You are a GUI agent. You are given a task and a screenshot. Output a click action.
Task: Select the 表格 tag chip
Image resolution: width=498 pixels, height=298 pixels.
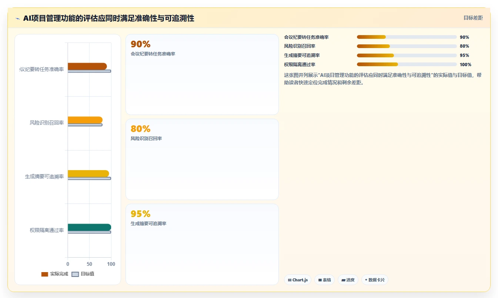click(x=324, y=280)
